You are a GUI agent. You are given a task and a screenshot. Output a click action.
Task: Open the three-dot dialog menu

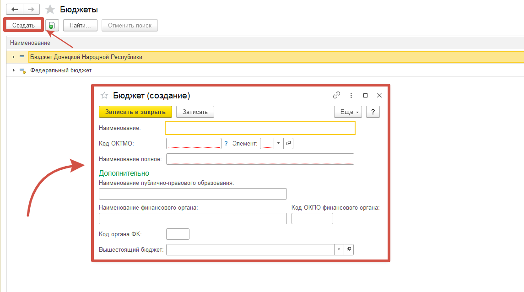351,96
